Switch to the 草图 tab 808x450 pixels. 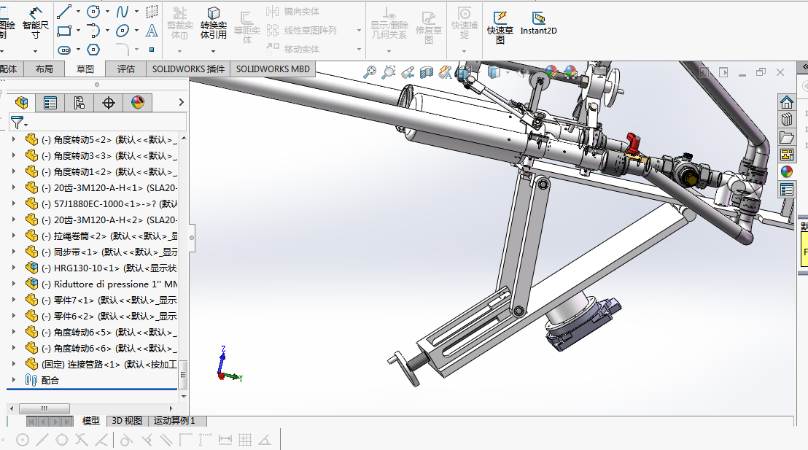click(x=85, y=69)
